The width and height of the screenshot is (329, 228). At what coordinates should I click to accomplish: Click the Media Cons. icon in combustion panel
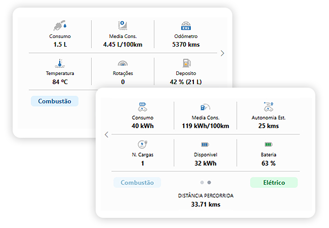[x=122, y=26]
